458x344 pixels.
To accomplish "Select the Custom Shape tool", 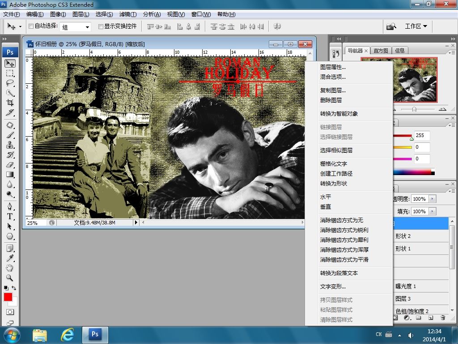I will [10, 236].
